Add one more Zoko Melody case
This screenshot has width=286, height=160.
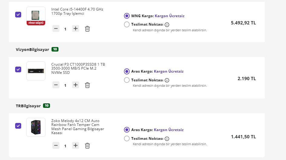(76, 146)
